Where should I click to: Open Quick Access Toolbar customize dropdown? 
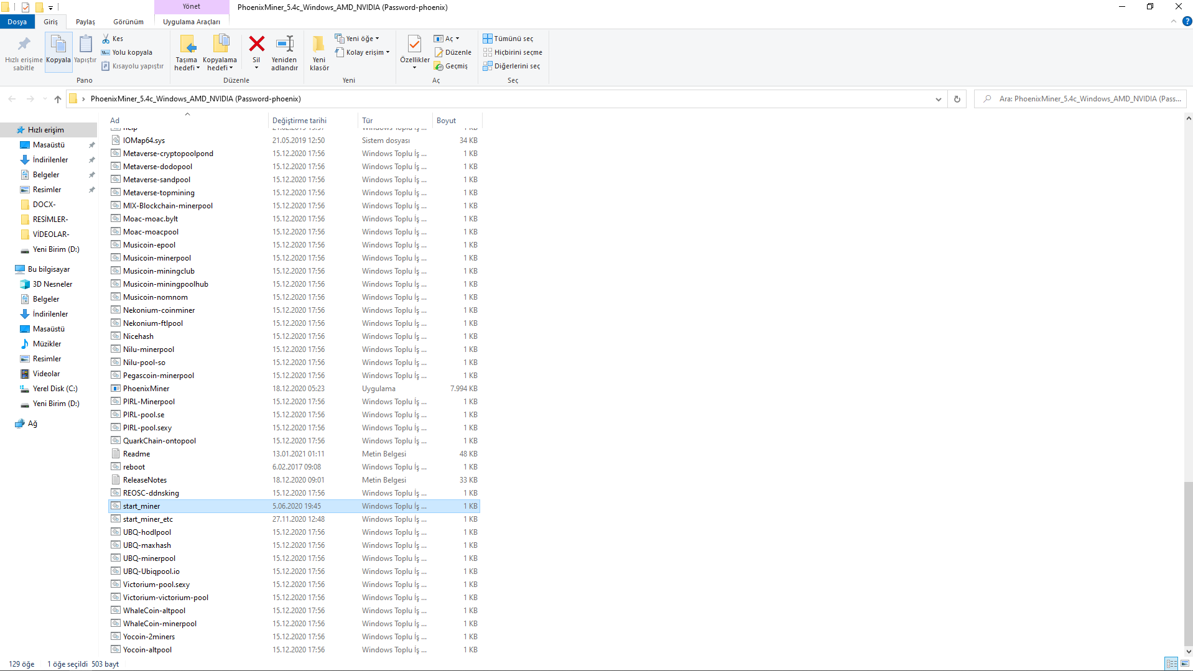(x=51, y=7)
